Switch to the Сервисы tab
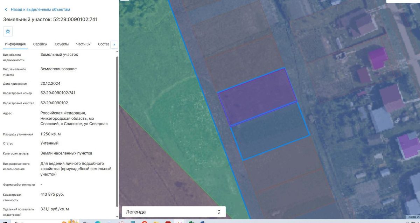This screenshot has width=420, height=223. click(40, 44)
